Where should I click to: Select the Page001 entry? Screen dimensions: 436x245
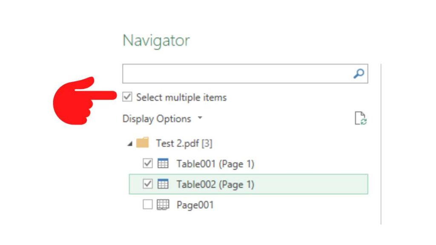196,205
